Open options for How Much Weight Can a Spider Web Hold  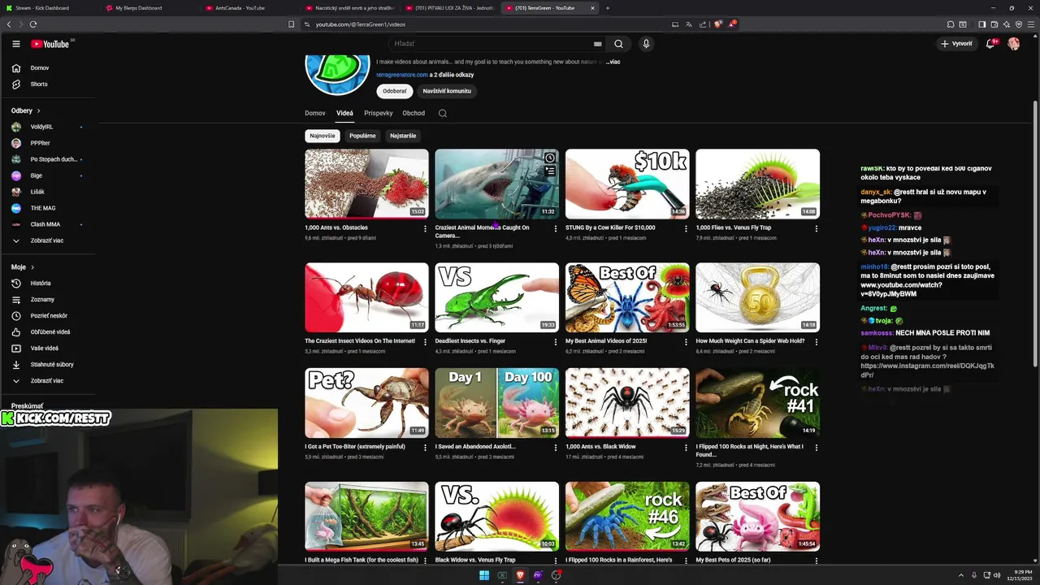tap(817, 342)
